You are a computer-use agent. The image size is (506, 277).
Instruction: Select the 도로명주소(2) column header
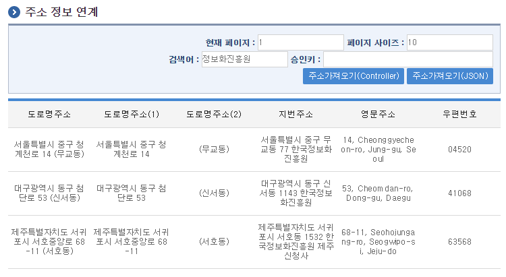click(214, 114)
